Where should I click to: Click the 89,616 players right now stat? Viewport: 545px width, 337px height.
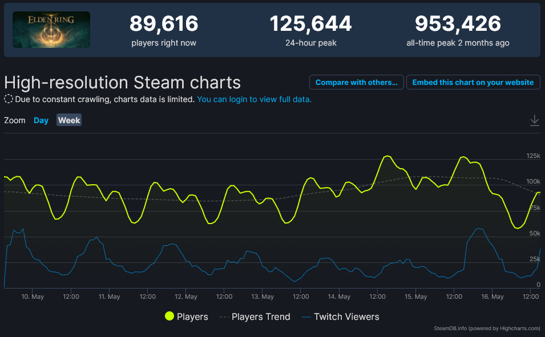164,24
